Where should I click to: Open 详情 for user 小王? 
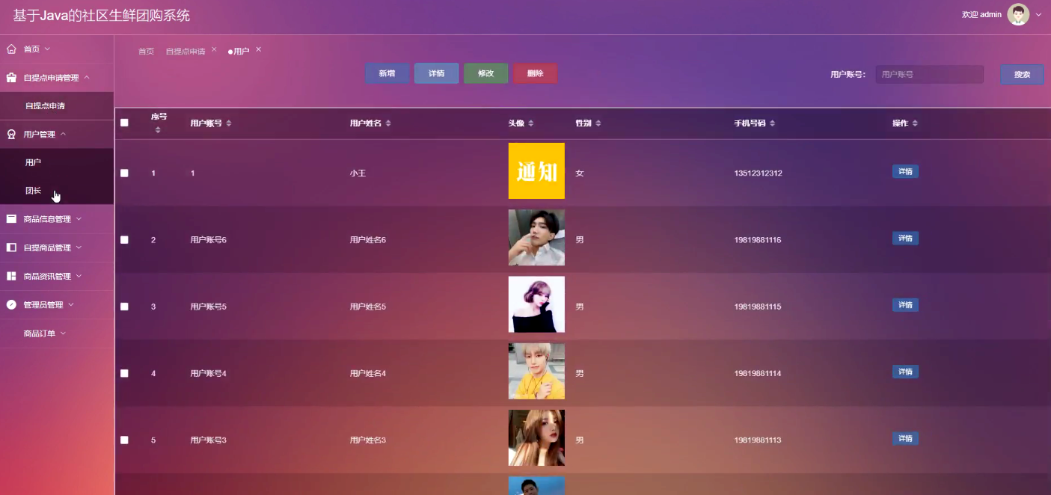905,171
